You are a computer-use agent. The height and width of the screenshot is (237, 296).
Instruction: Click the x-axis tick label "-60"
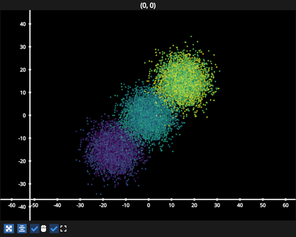(12, 205)
